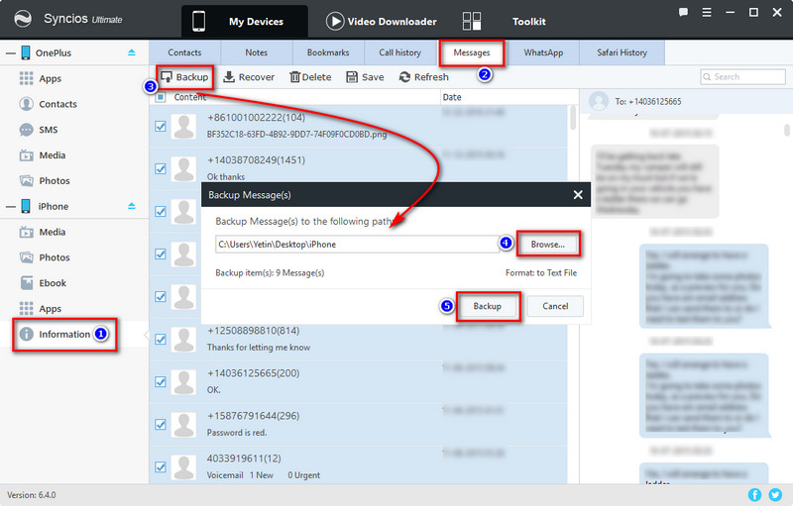The height and width of the screenshot is (506, 793).
Task: Eject the iPhone device
Action: (132, 206)
